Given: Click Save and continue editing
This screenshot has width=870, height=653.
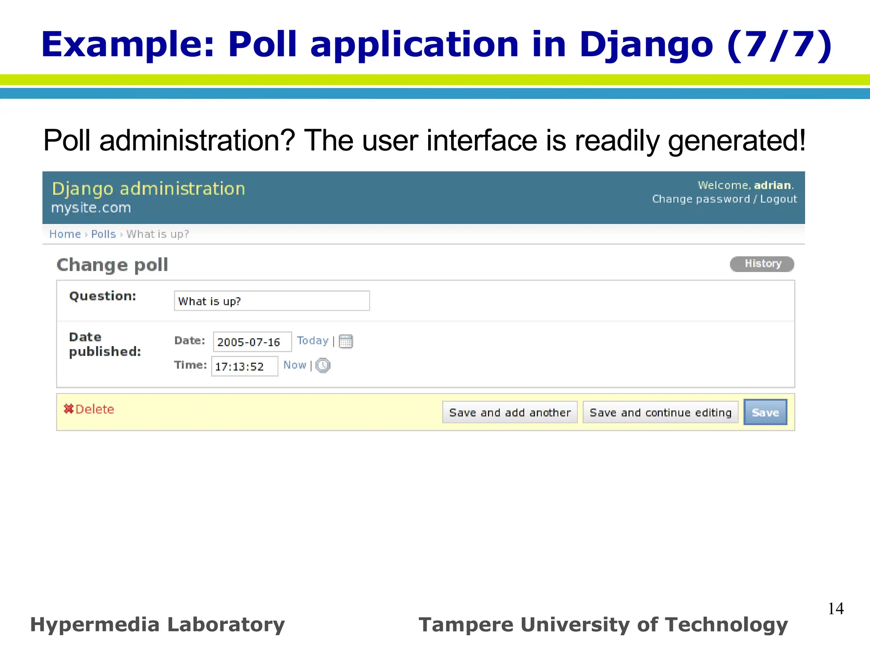Looking at the screenshot, I should (661, 412).
